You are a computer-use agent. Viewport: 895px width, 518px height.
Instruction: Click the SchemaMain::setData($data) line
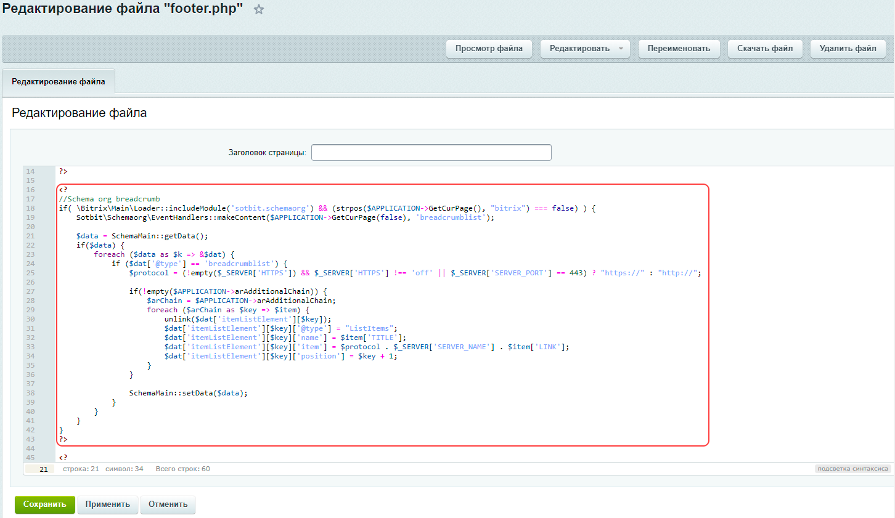tap(188, 393)
